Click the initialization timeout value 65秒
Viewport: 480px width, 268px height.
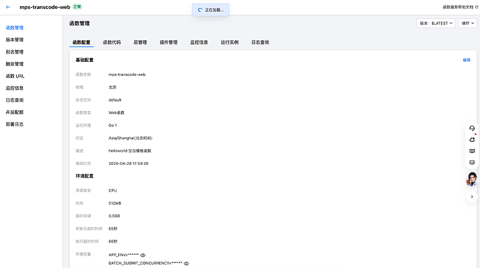(x=113, y=229)
